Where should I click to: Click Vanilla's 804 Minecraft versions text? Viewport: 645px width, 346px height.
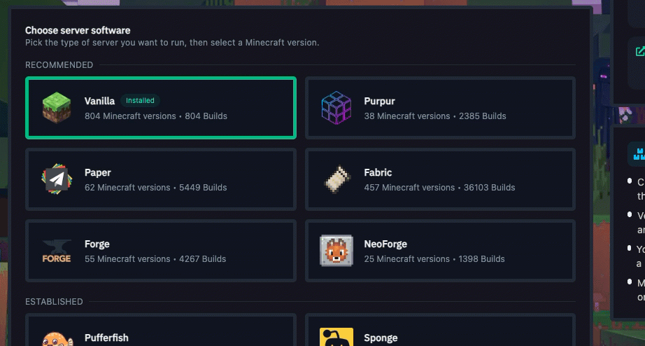[130, 116]
